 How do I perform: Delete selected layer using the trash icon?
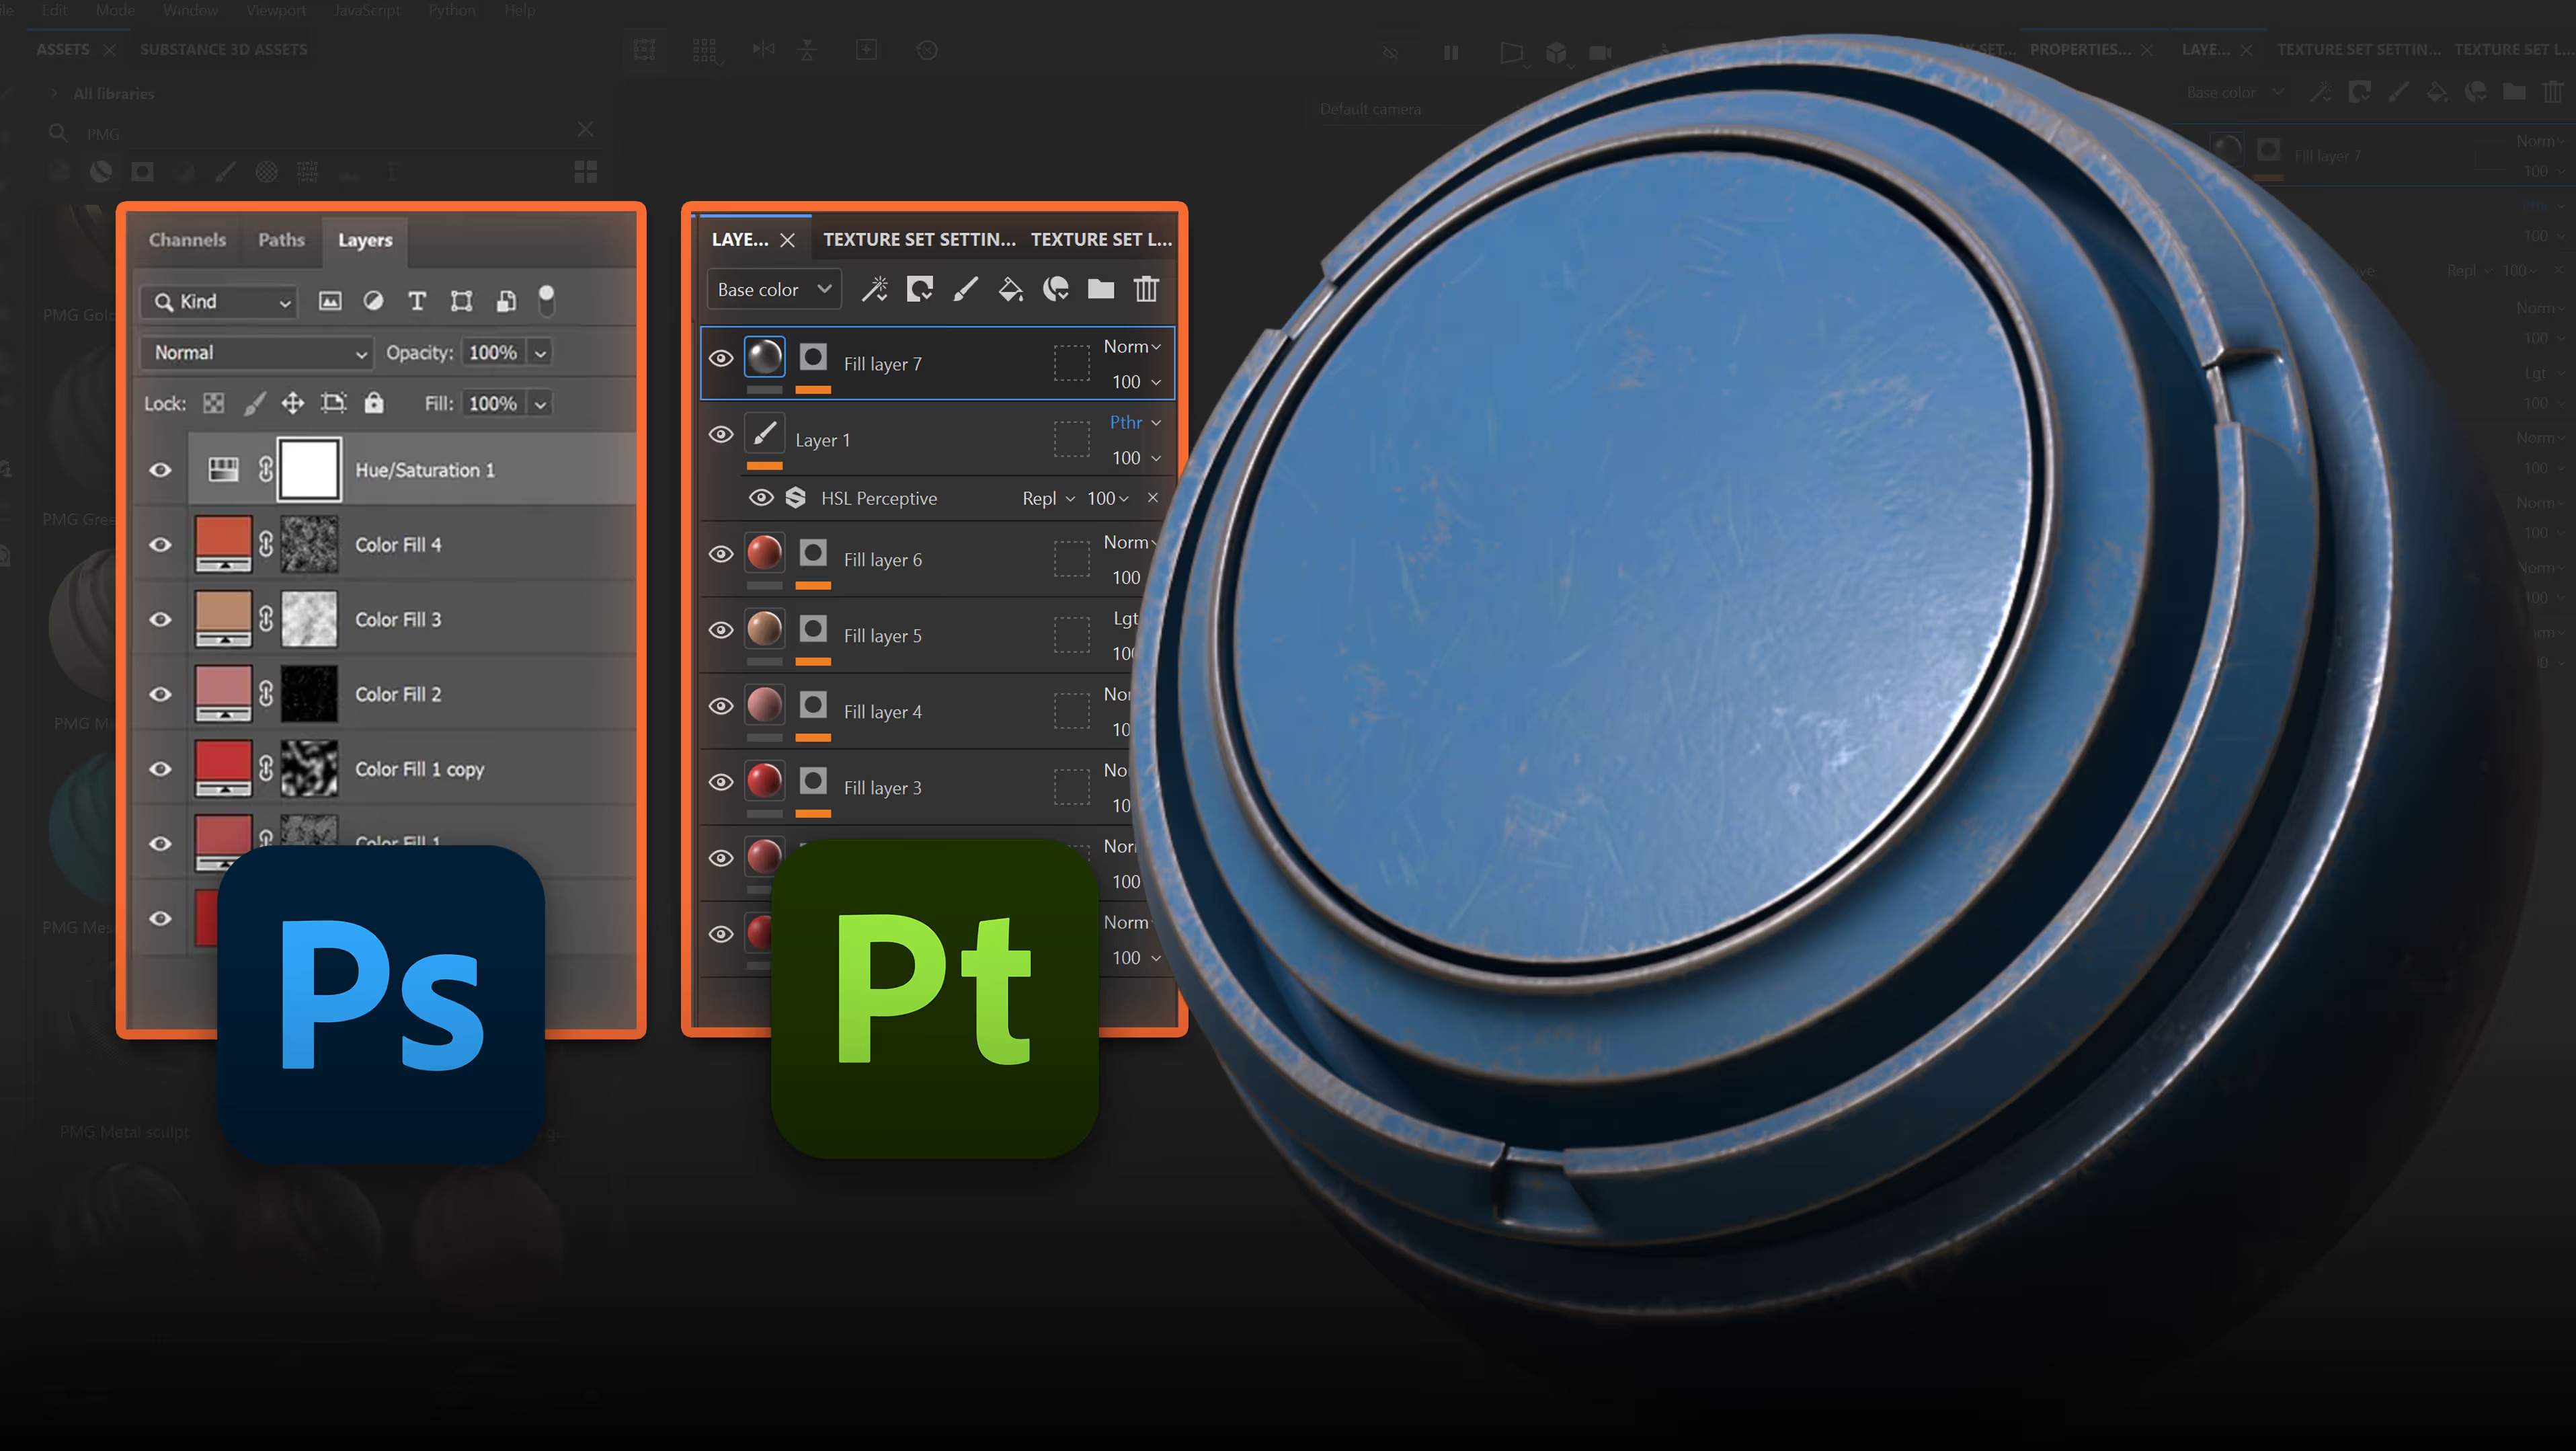(1146, 290)
